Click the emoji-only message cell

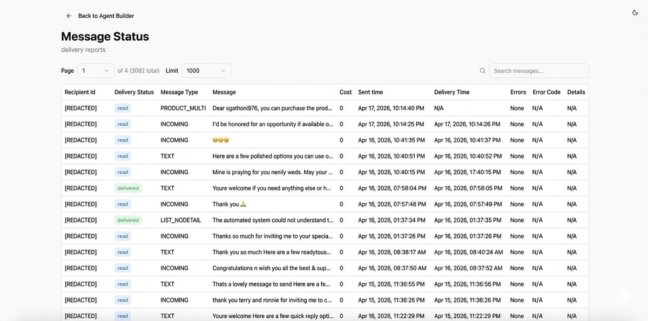(x=221, y=140)
